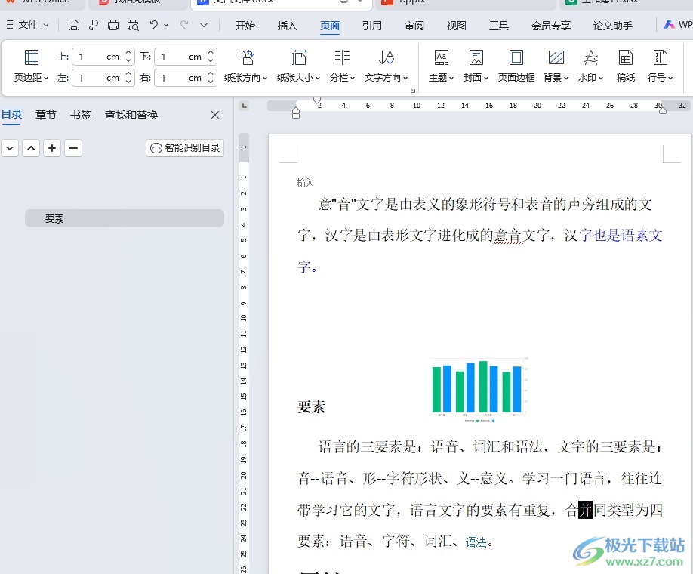Open 封面 cover page tool
The image size is (693, 574).
tap(476, 66)
